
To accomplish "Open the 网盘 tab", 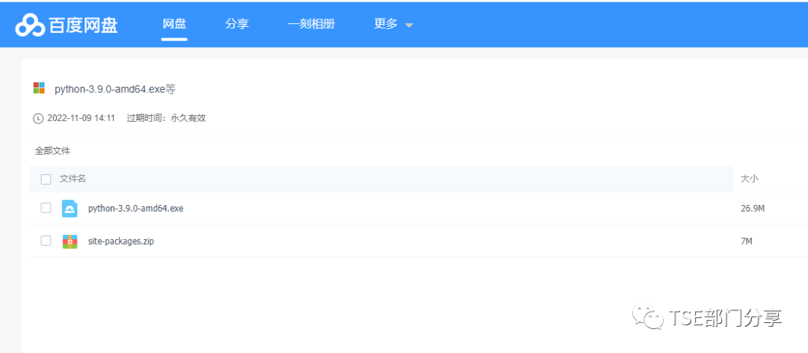I will tap(174, 24).
